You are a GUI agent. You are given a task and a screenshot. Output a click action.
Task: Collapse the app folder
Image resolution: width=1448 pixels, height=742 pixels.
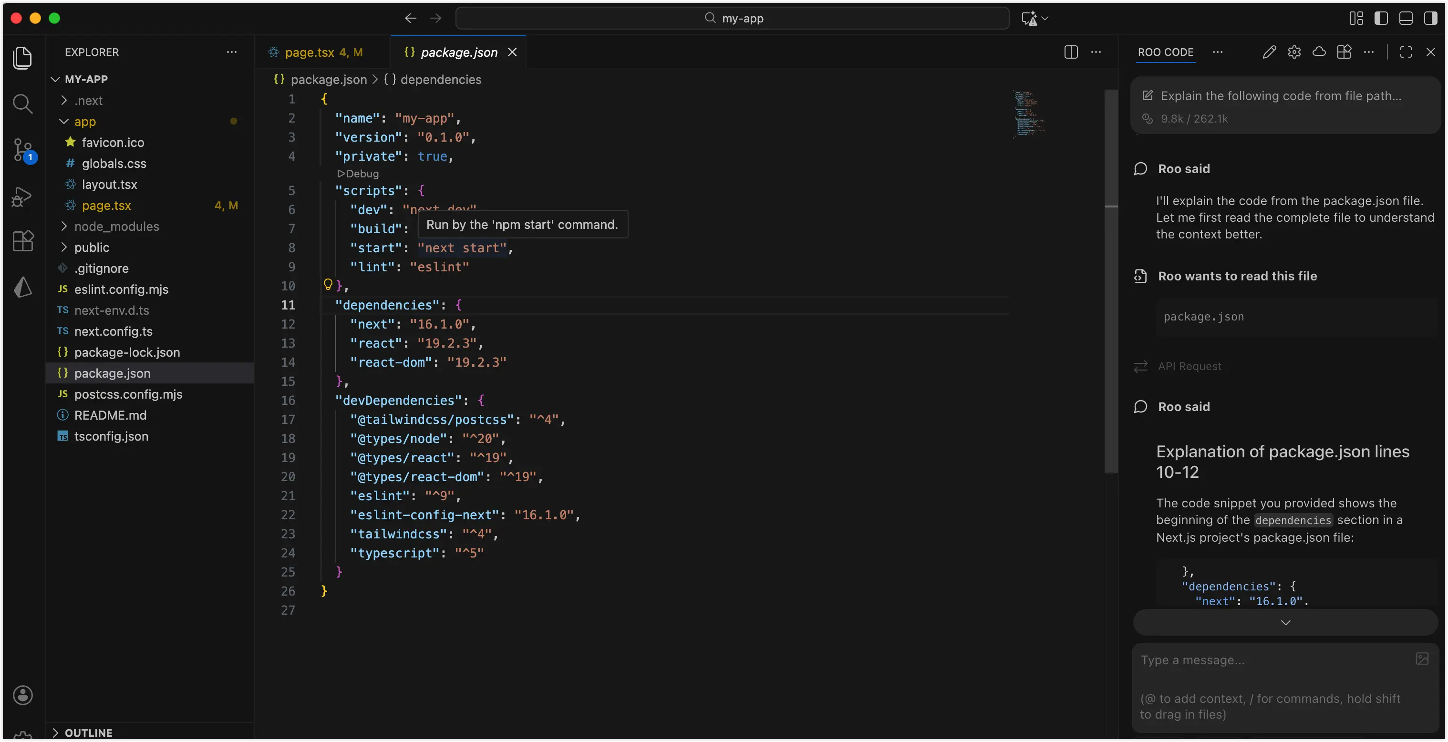click(85, 122)
